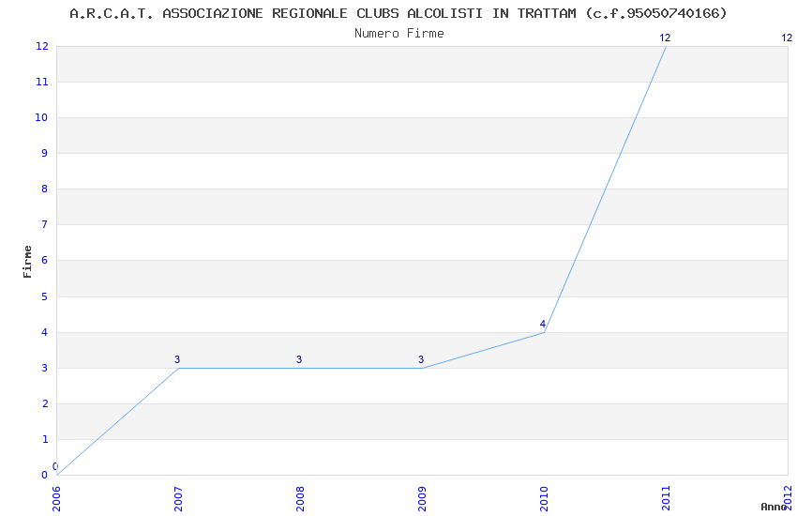This screenshot has width=797, height=516.
Task: Click the data label 3 above 2009
Action: coord(421,359)
